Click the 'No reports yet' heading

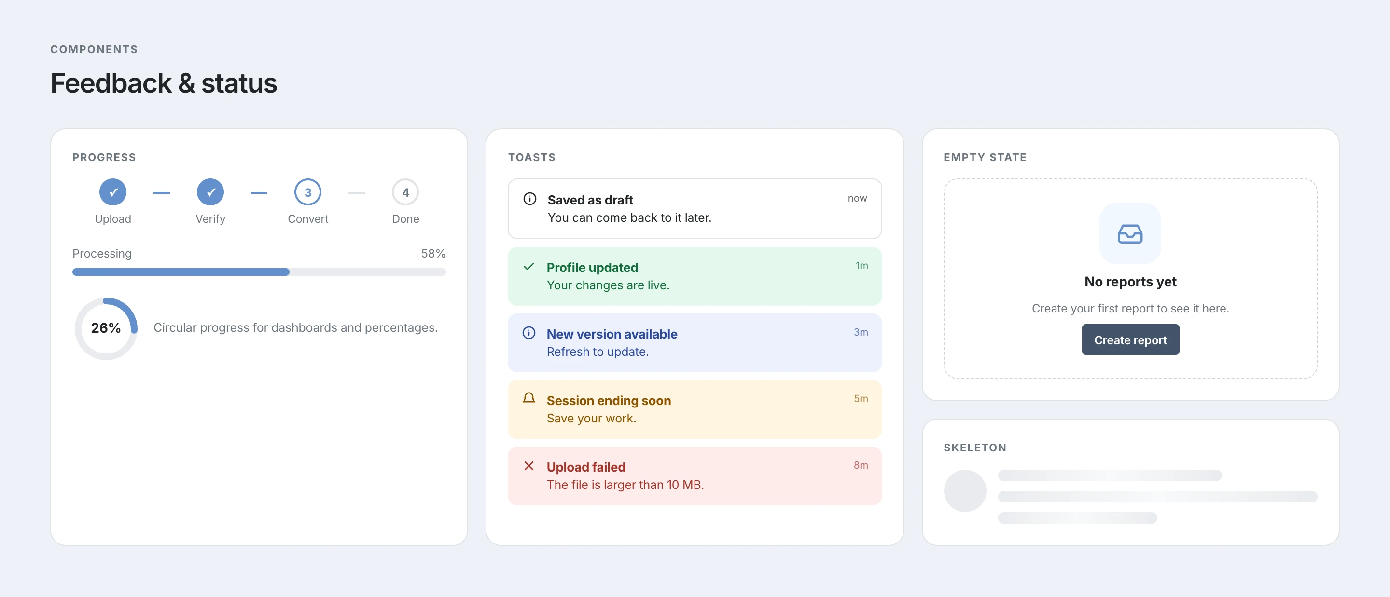(1130, 282)
